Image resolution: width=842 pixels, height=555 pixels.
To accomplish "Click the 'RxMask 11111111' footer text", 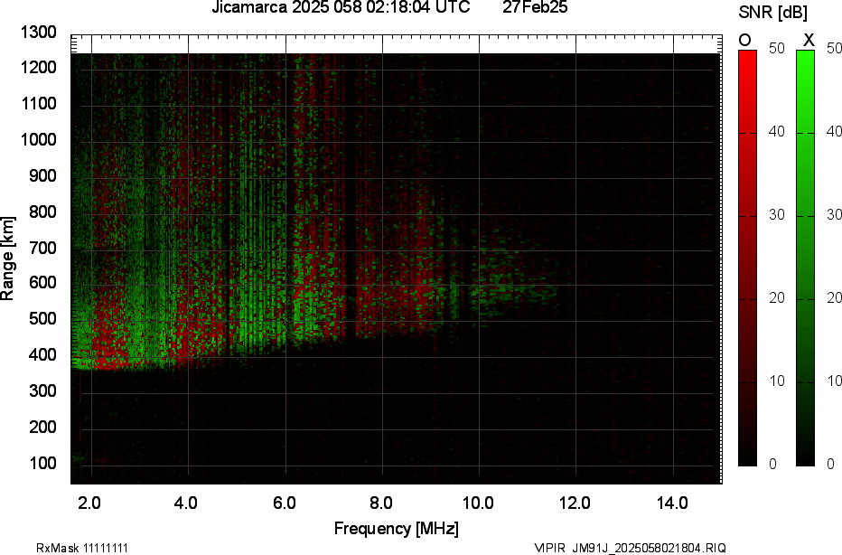I will pyautogui.click(x=82, y=548).
